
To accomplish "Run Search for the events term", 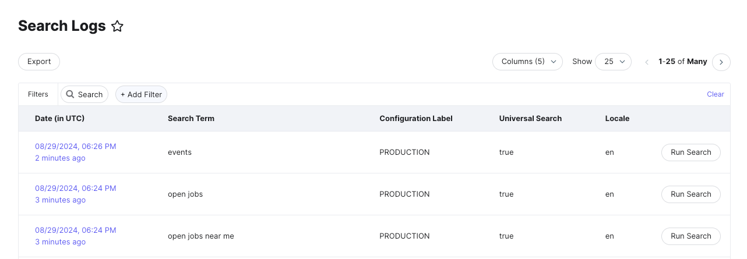I will (x=690, y=152).
